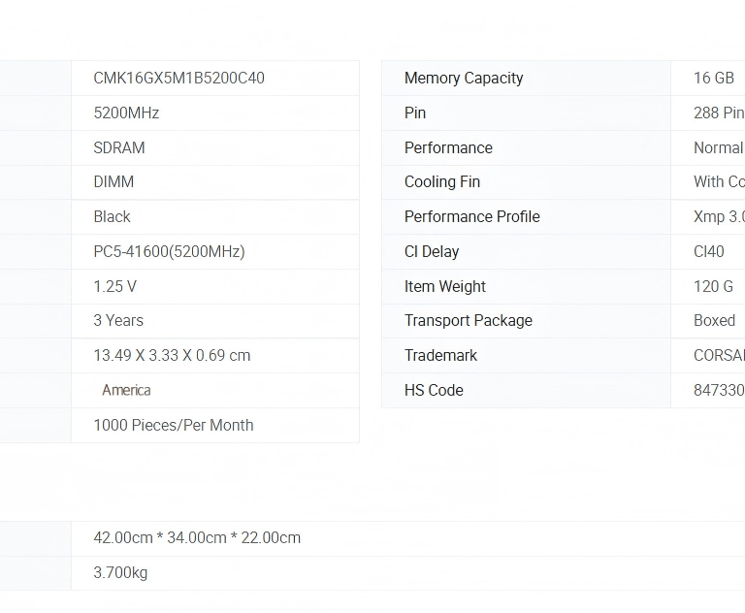Select the HS Code label
The width and height of the screenshot is (745, 613).
tap(434, 391)
